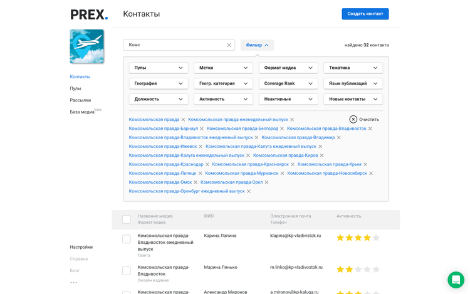Check the Марина Линько contact row
The width and height of the screenshot is (470, 294).
(x=127, y=271)
